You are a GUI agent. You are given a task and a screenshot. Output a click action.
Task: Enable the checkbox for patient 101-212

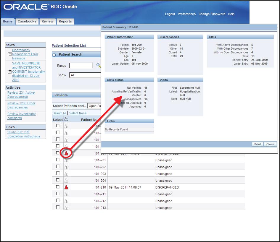click(58, 200)
